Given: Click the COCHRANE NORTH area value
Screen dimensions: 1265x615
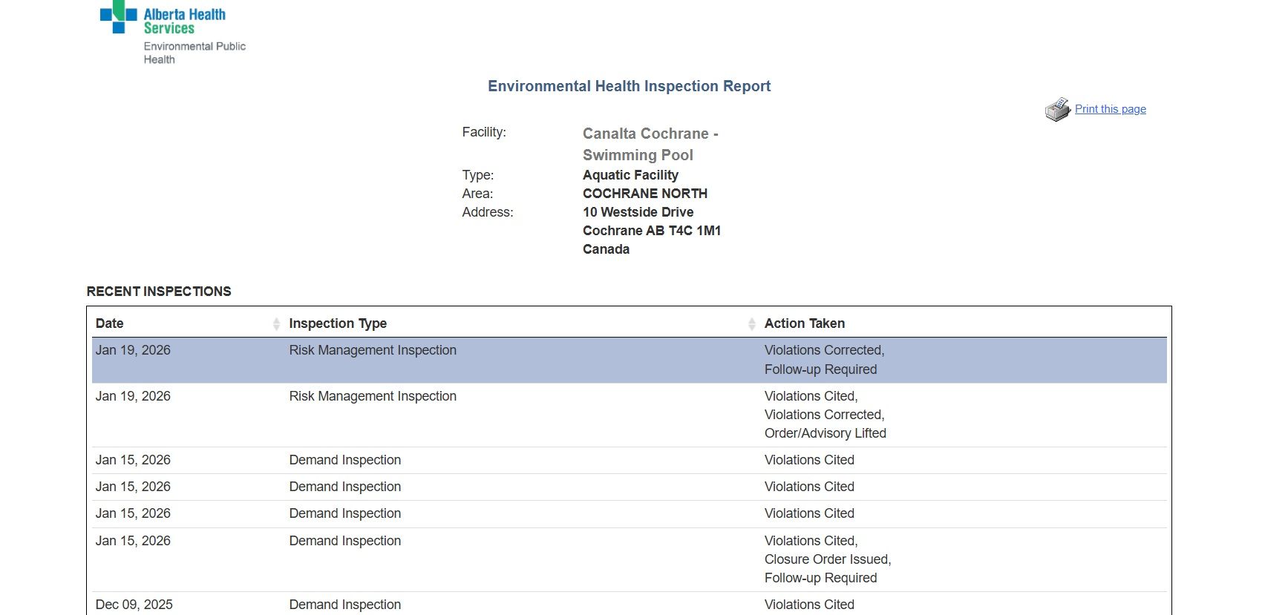Looking at the screenshot, I should [x=644, y=194].
